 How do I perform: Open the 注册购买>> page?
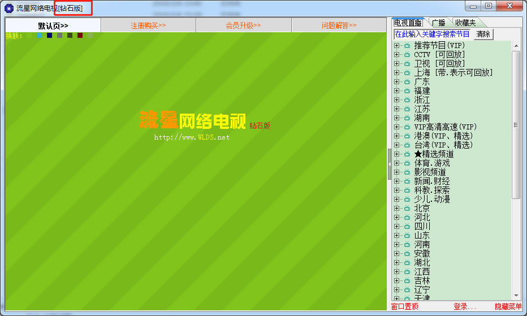[x=148, y=25]
